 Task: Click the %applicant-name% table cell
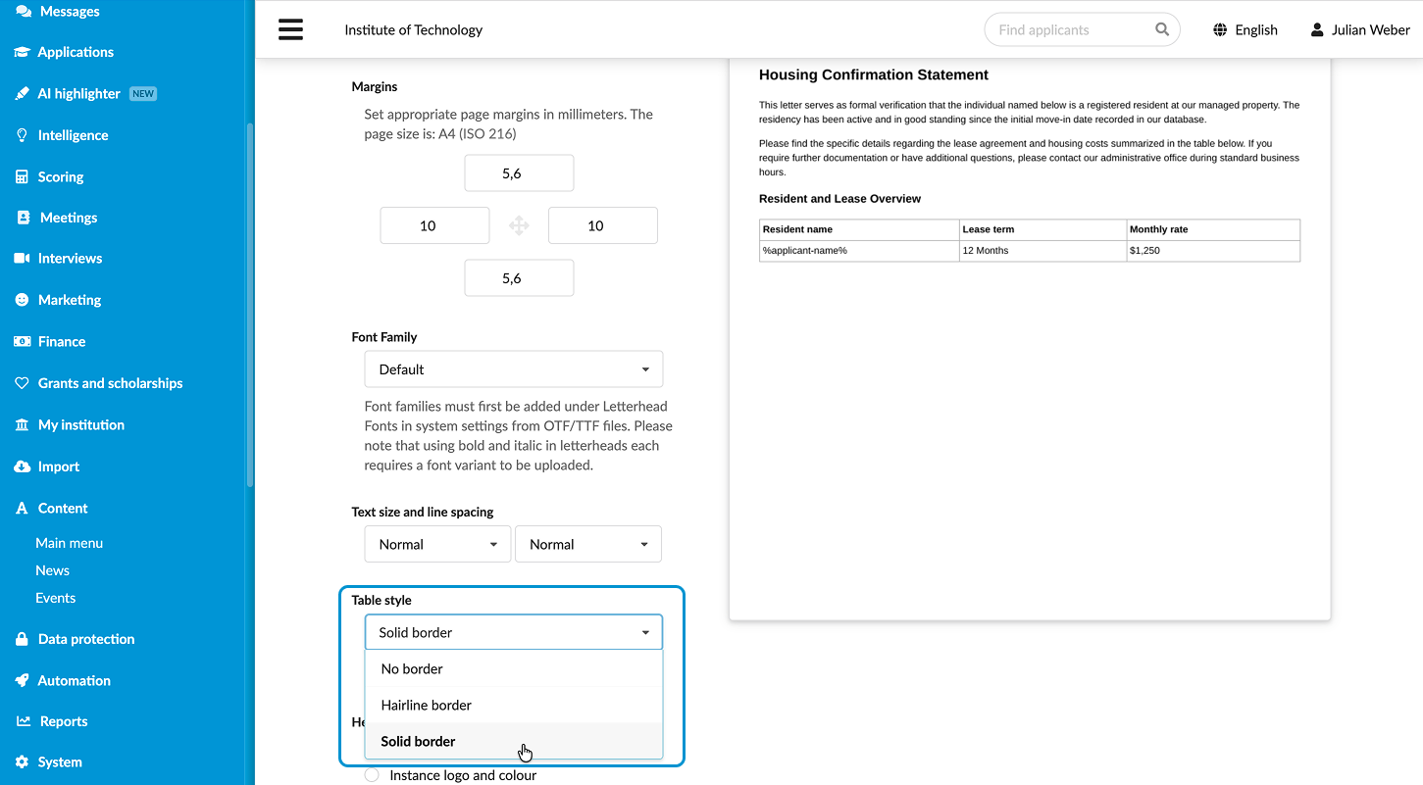coord(859,251)
